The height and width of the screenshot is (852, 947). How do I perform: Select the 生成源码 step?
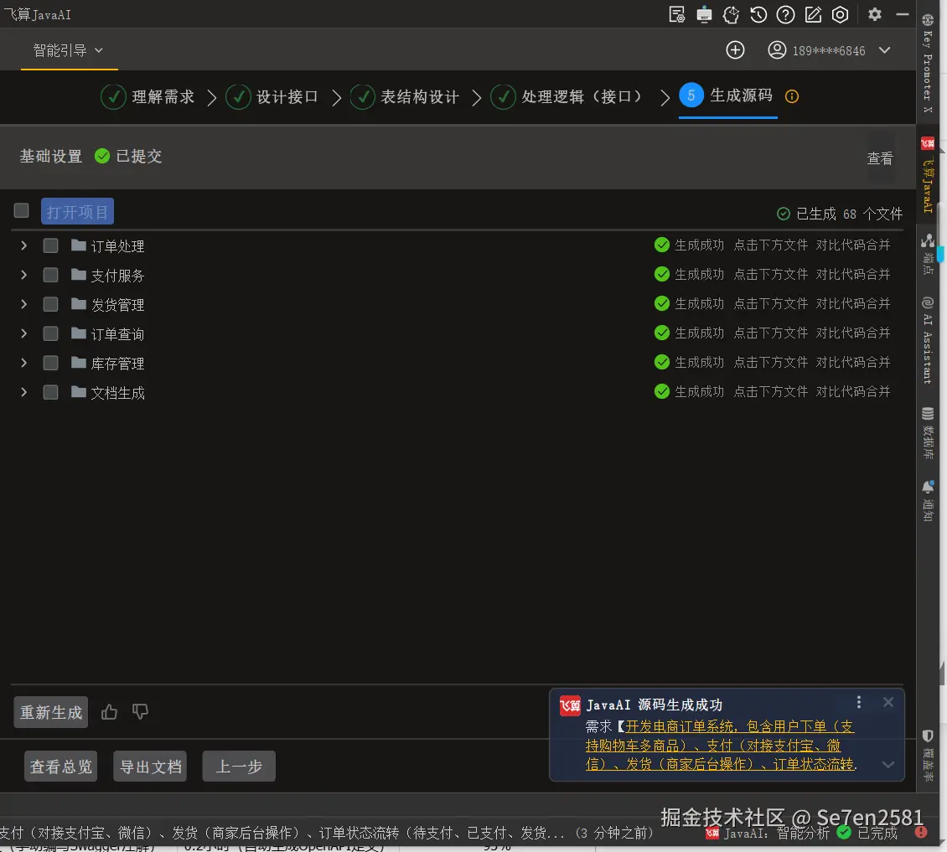(x=727, y=96)
